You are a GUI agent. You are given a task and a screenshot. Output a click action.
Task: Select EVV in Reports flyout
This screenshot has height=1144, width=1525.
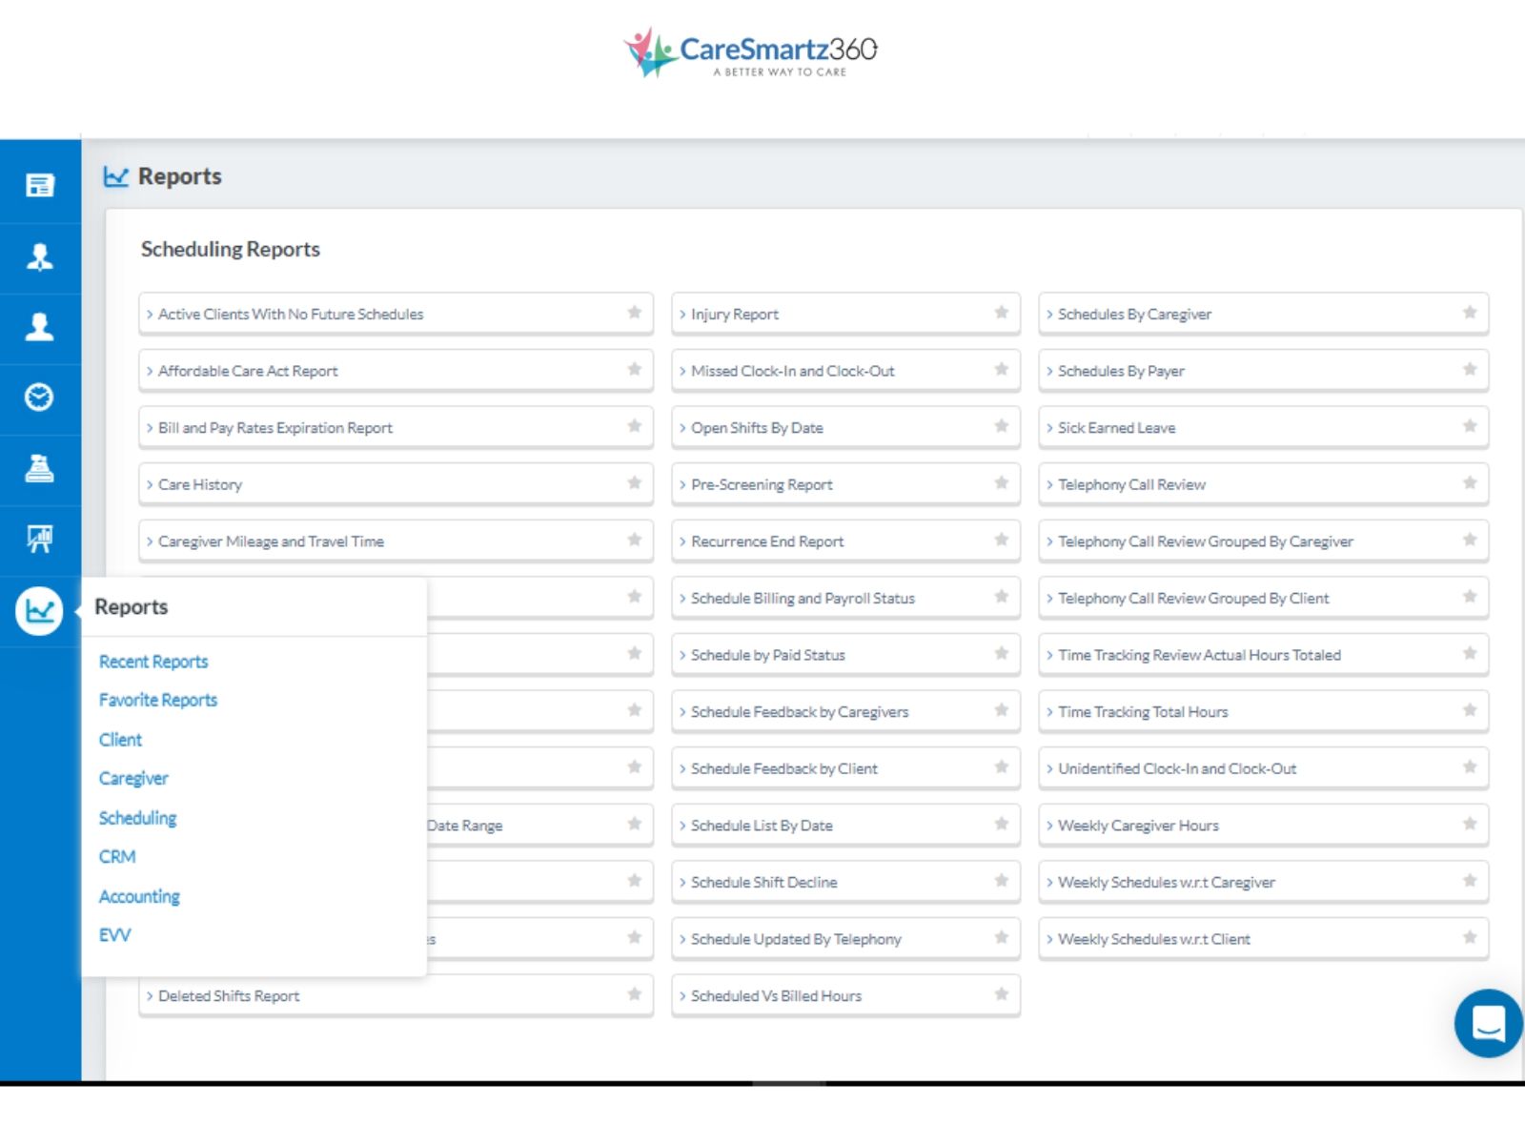coord(114,935)
